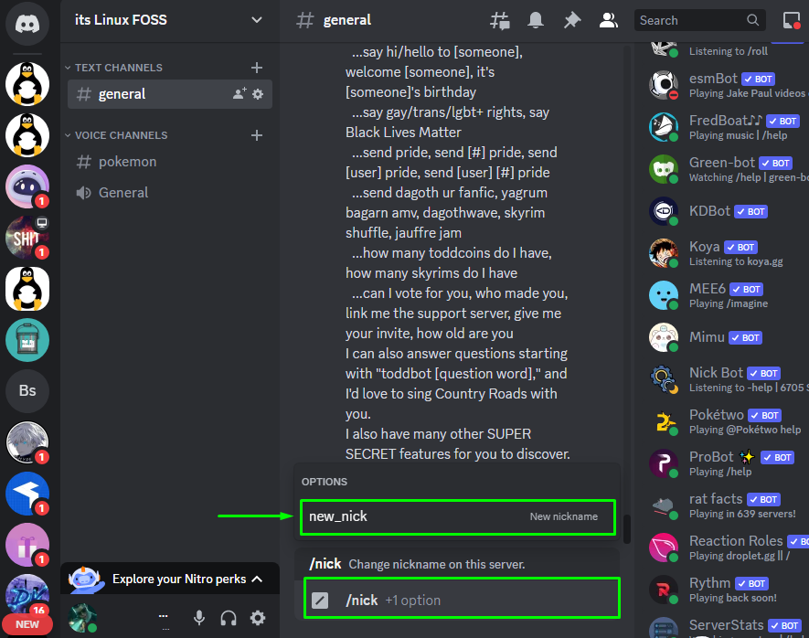Viewport: 809px width, 638px height.
Task: Open the teal bucket server icon
Action: [x=27, y=340]
